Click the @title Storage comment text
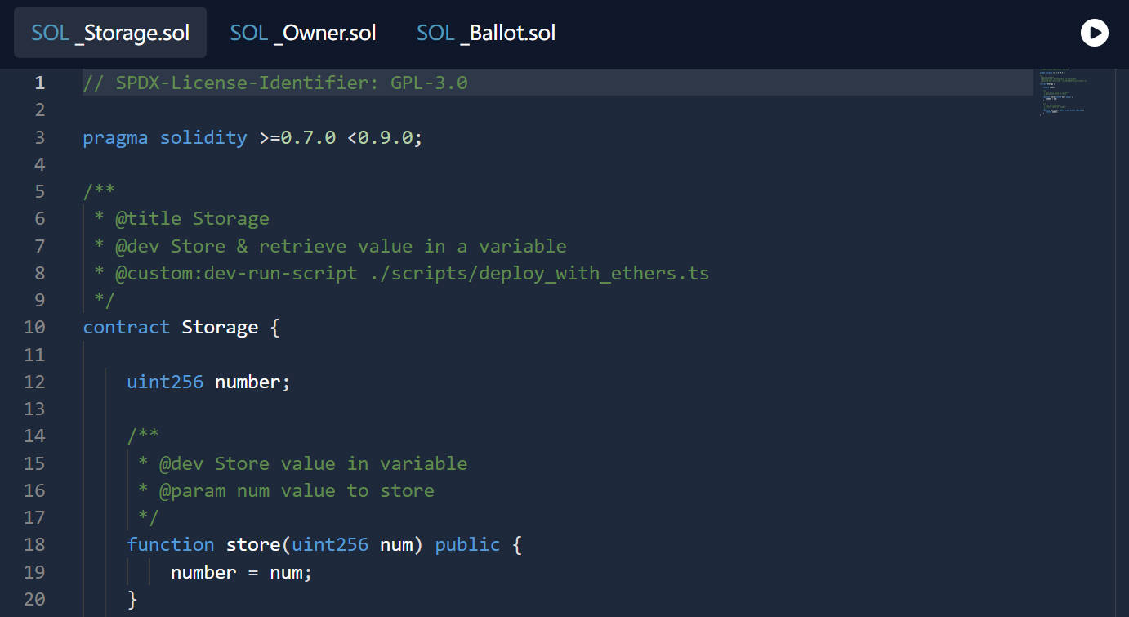The height and width of the screenshot is (617, 1129). pyautogui.click(x=192, y=219)
